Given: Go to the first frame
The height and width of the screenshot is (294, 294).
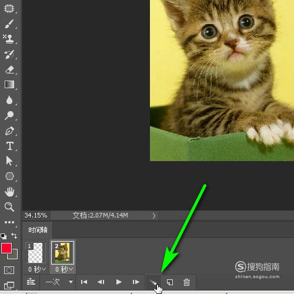Looking at the screenshot, I should 84,282.
